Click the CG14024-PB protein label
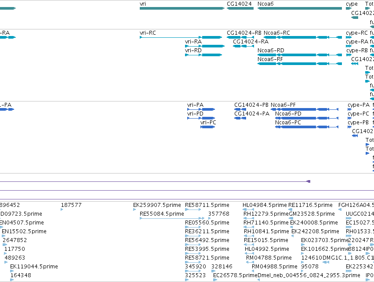 tap(251, 105)
